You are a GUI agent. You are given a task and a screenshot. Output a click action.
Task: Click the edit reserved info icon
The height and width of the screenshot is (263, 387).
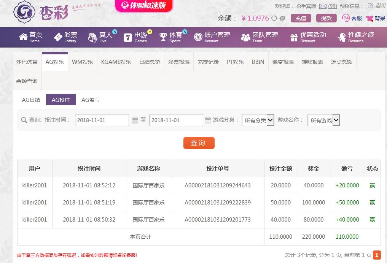coord(370,6)
